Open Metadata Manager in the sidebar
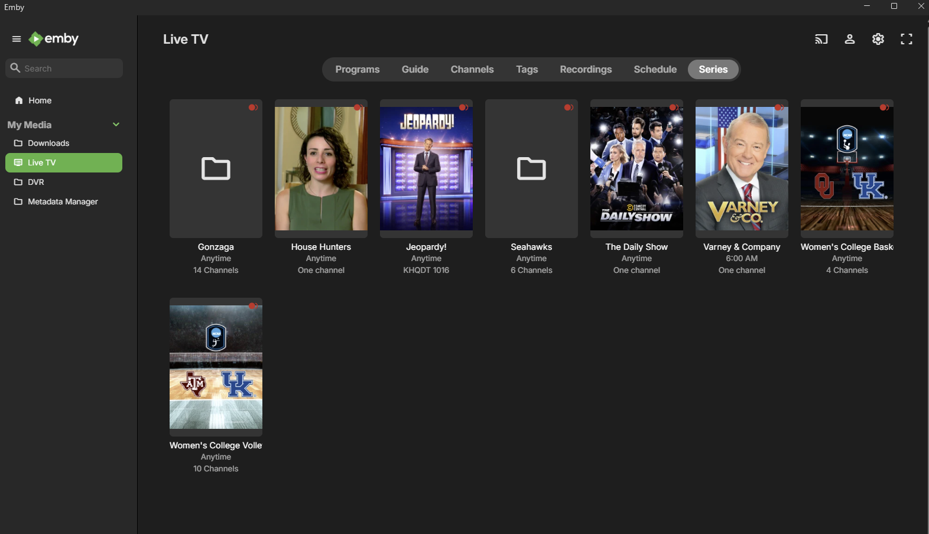 [x=64, y=201]
